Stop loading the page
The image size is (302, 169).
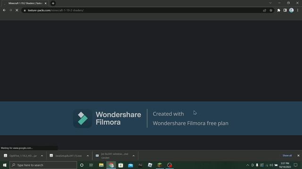tap(17, 10)
